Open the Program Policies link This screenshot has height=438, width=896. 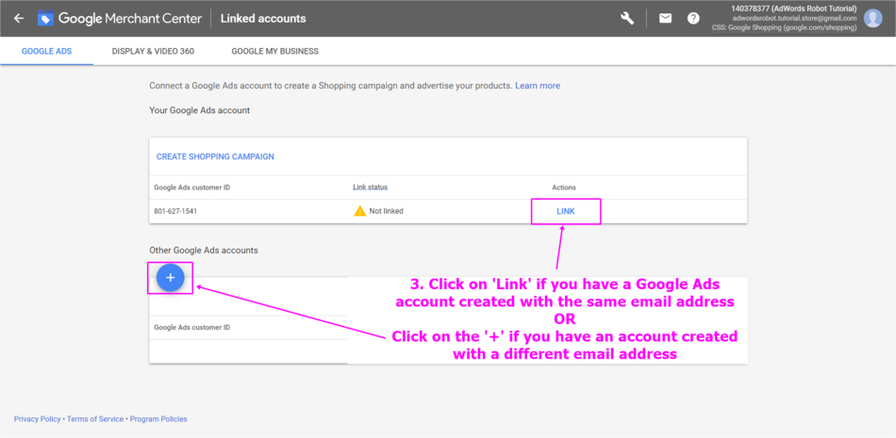pyautogui.click(x=158, y=418)
